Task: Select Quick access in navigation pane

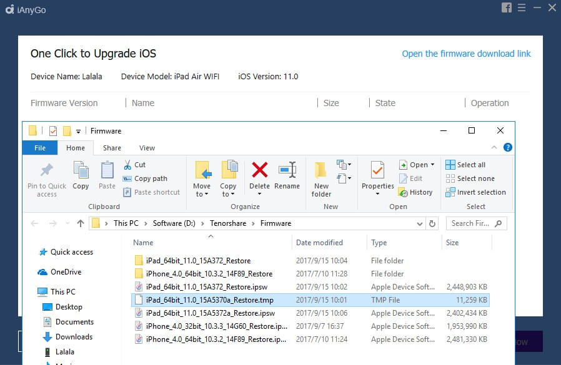Action: coord(66,252)
